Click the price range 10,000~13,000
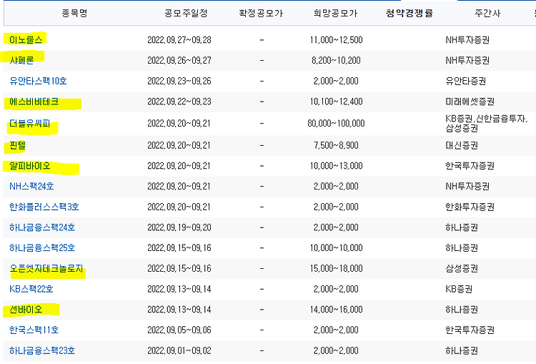Screen dimensions: 536x364 (336, 166)
